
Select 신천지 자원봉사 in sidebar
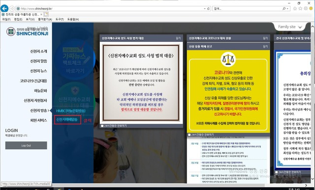coord(35,101)
